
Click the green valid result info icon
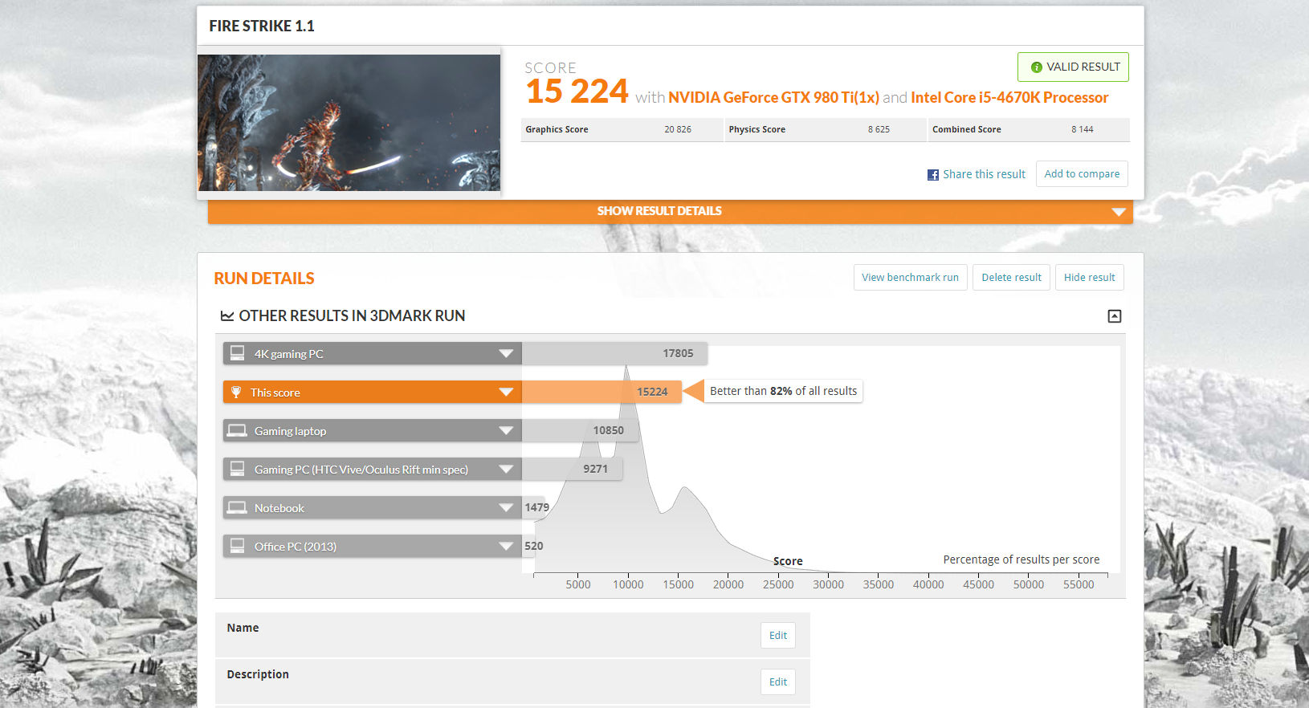[1036, 67]
